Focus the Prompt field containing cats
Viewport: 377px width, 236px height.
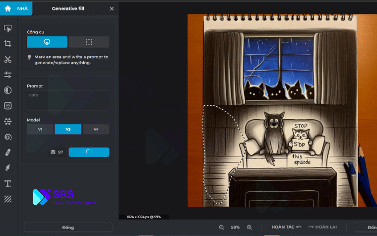coord(68,100)
